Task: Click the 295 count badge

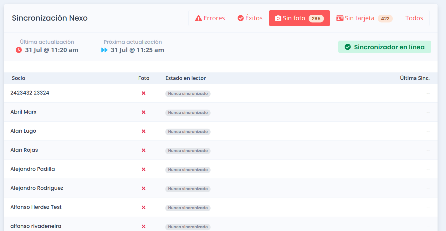Action: [x=316, y=18]
